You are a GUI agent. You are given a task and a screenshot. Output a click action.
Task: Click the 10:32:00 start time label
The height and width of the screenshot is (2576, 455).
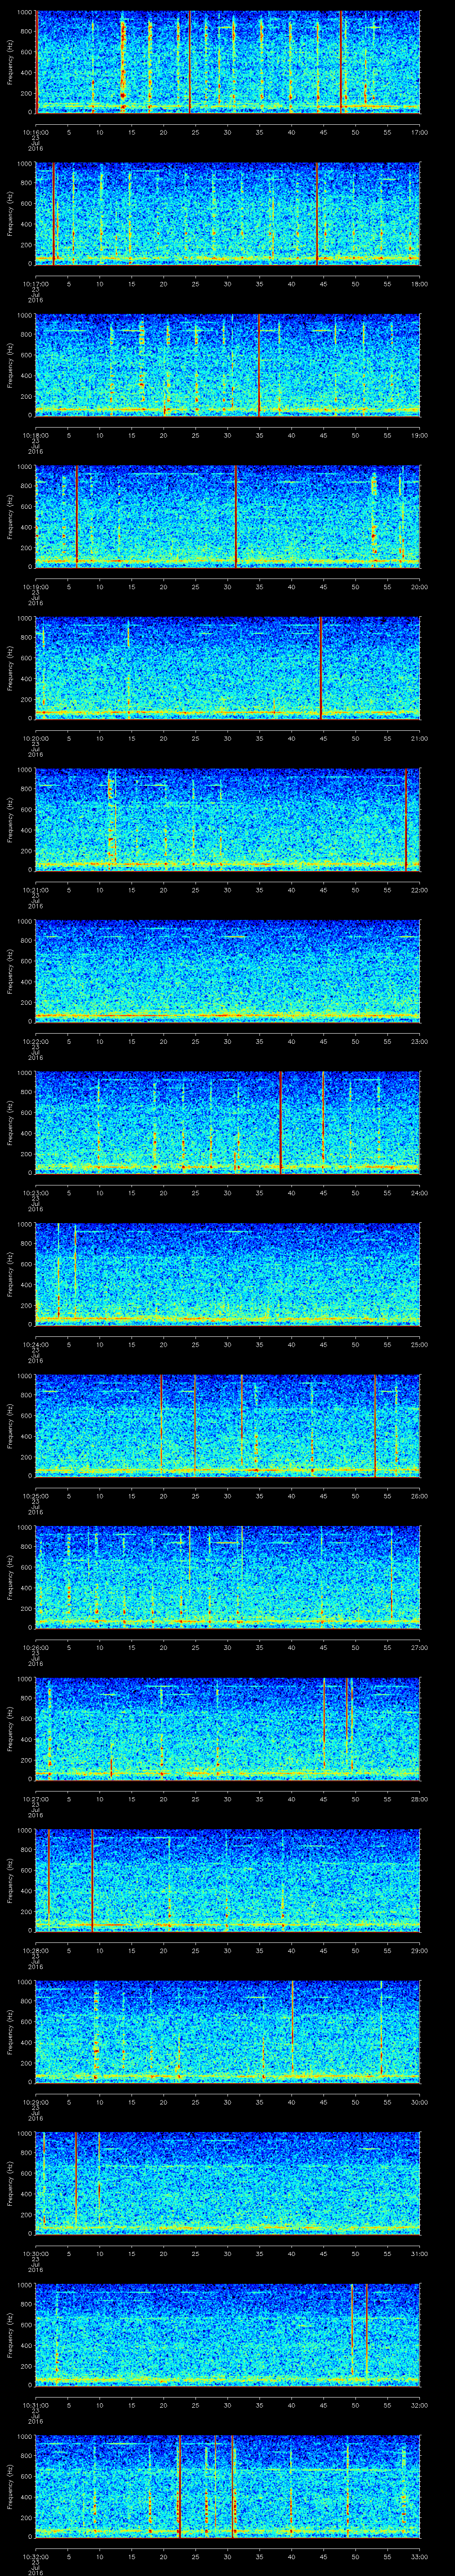[35, 2556]
